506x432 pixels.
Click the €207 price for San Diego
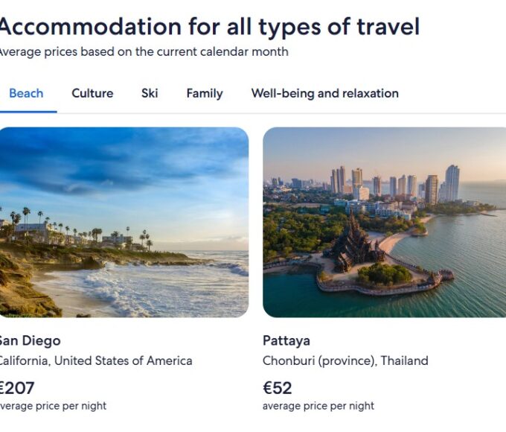16,388
